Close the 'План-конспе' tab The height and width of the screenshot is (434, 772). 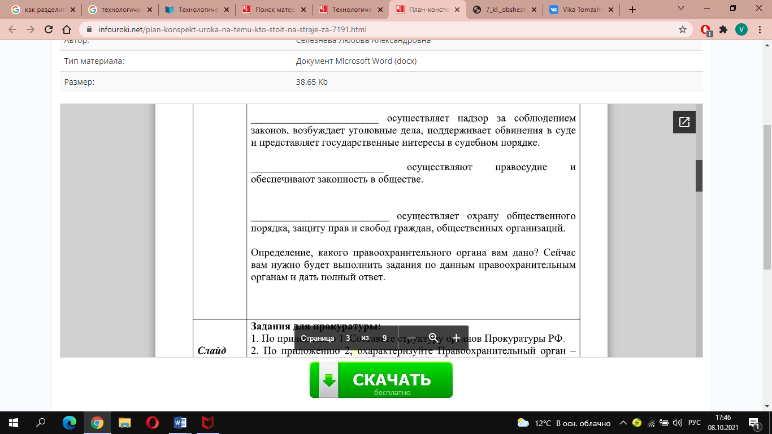(x=457, y=10)
